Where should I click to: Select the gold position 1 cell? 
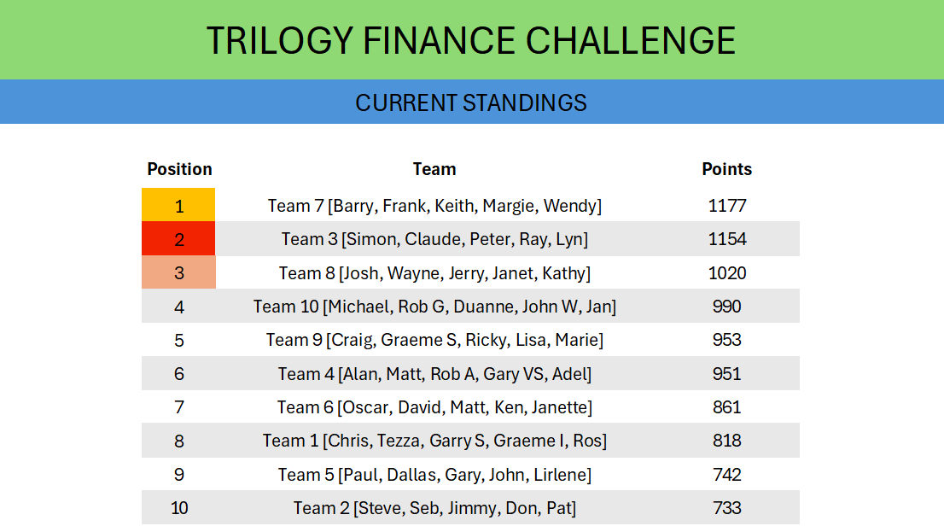point(178,206)
